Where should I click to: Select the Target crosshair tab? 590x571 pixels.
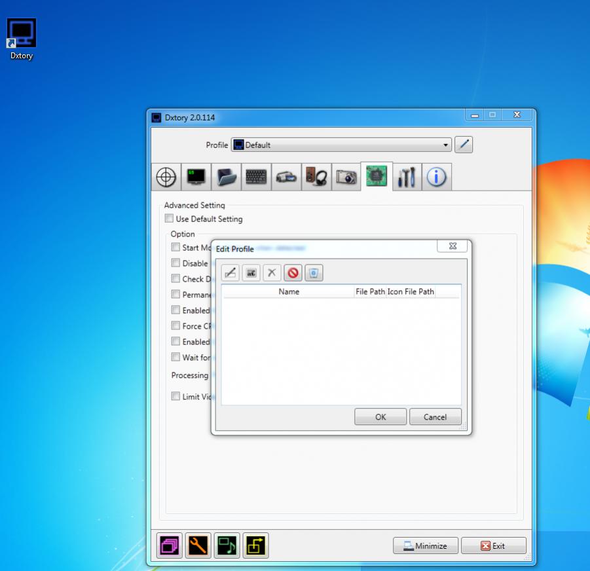166,177
